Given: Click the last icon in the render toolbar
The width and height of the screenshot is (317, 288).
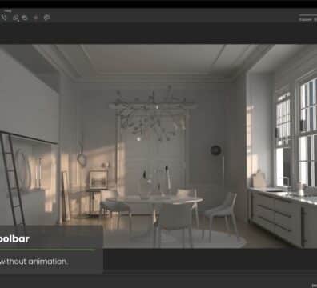Looking at the screenshot, I should (46, 18).
